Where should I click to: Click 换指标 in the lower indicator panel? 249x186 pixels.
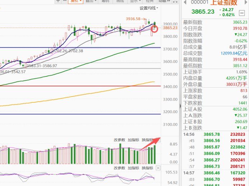(147, 168)
